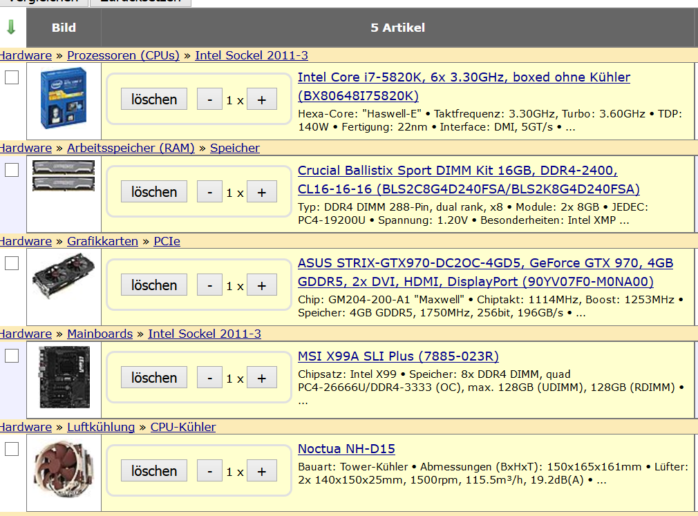Go to Intel Sockel 2011-3 under Prozessoren
This screenshot has width=698, height=516.
(x=252, y=55)
